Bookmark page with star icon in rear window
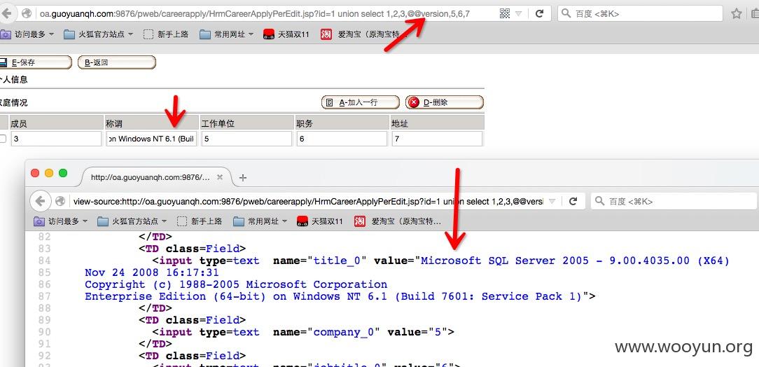Viewport: 759px width, 367px height. point(737,13)
